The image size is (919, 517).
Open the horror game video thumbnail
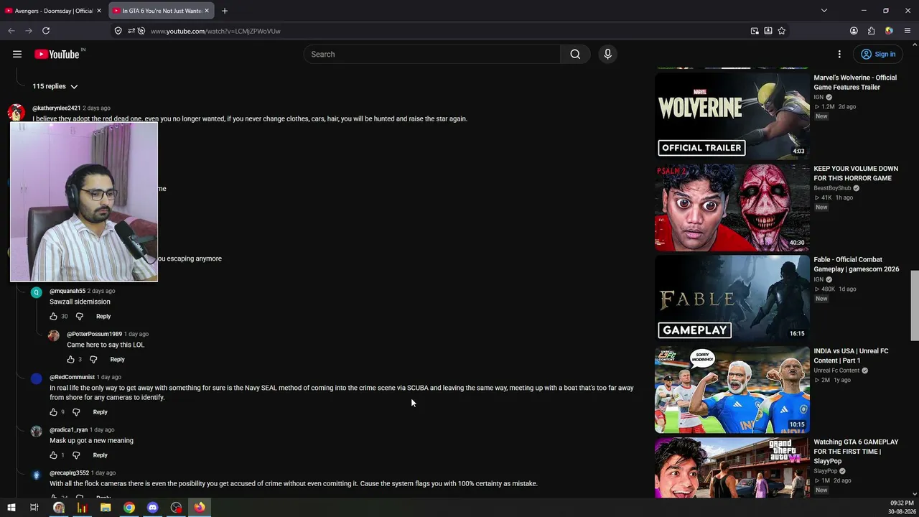732,208
